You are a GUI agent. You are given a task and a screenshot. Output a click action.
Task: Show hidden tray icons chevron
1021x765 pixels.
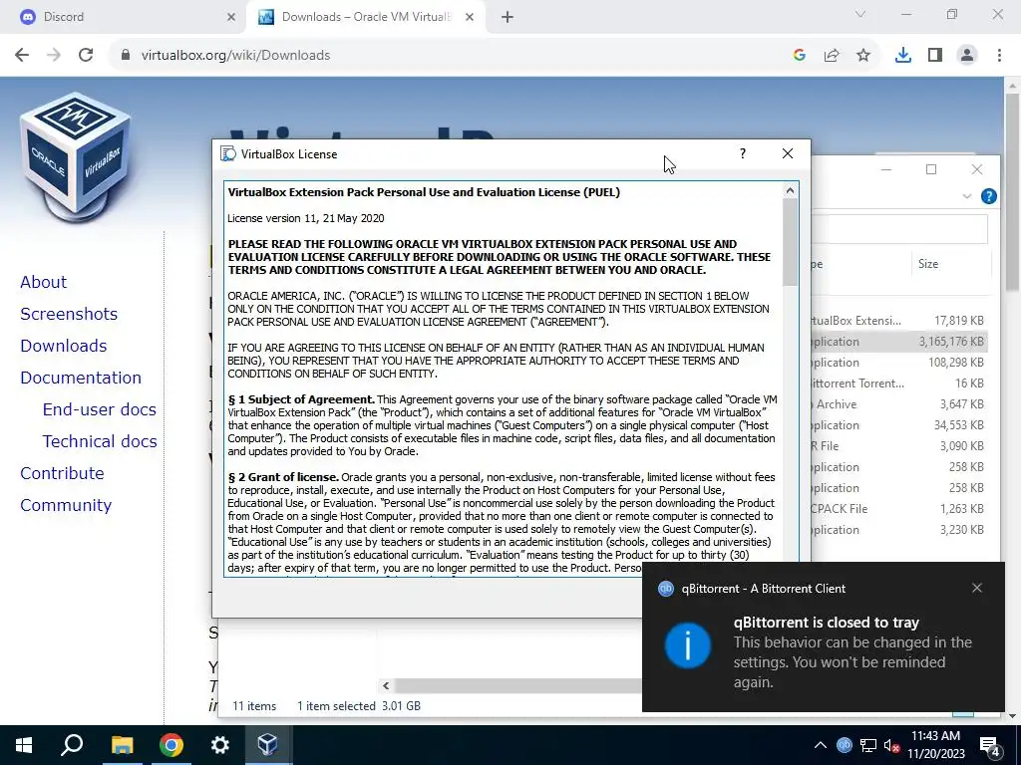(x=821, y=745)
